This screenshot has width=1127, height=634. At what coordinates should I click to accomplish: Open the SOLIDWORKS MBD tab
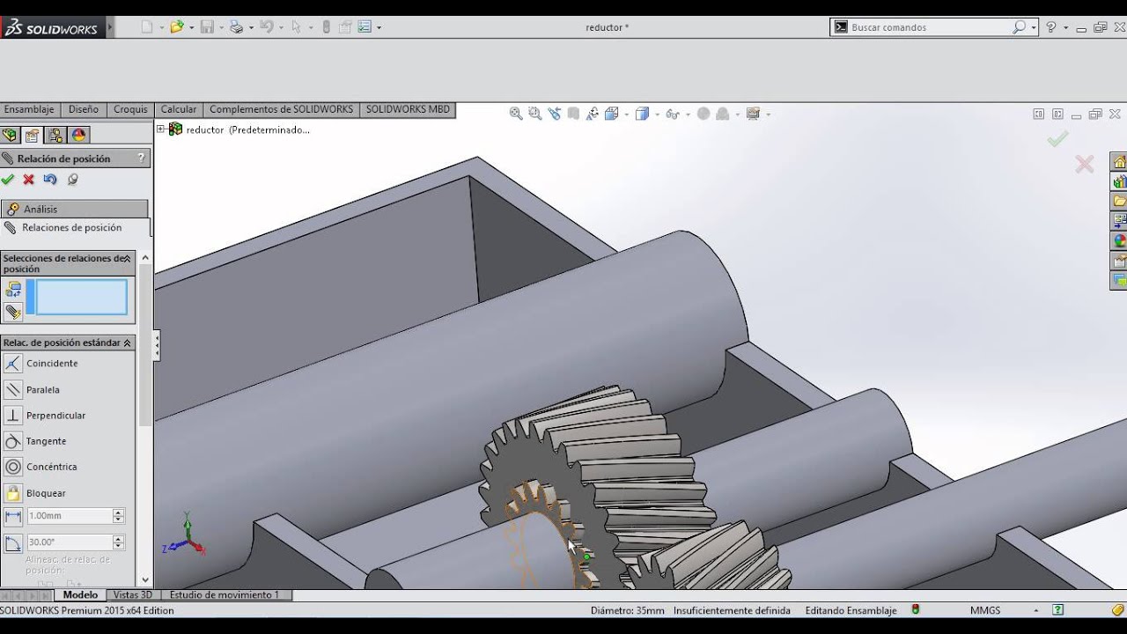408,109
